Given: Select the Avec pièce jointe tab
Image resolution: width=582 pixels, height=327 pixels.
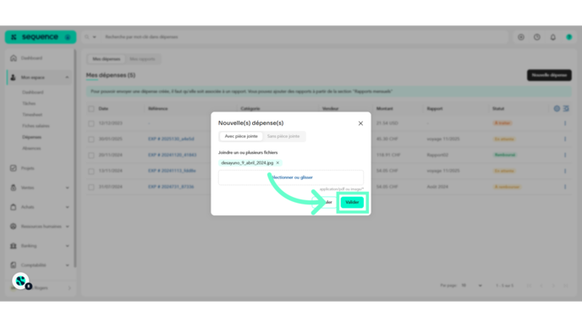Looking at the screenshot, I should (241, 136).
